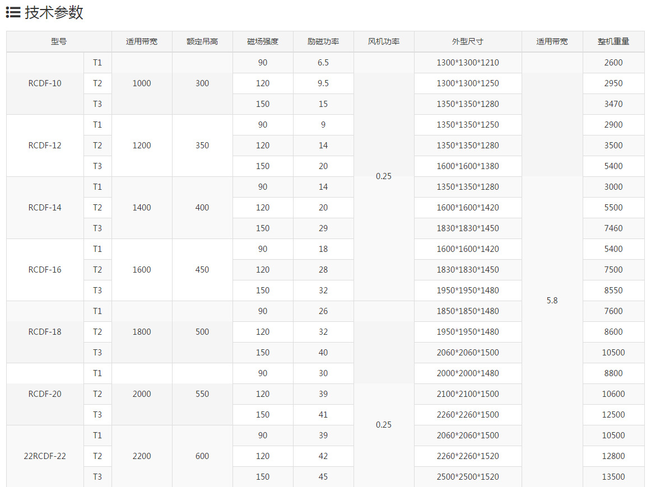Click the rated lifting height 350
This screenshot has width=651, height=487.
pos(202,146)
